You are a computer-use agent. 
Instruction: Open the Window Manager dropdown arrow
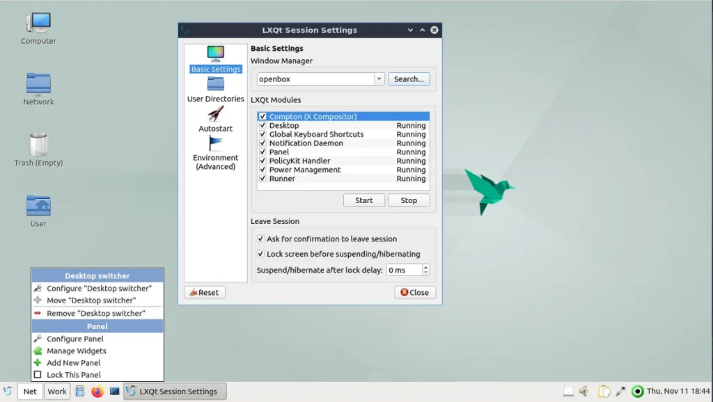pos(379,79)
